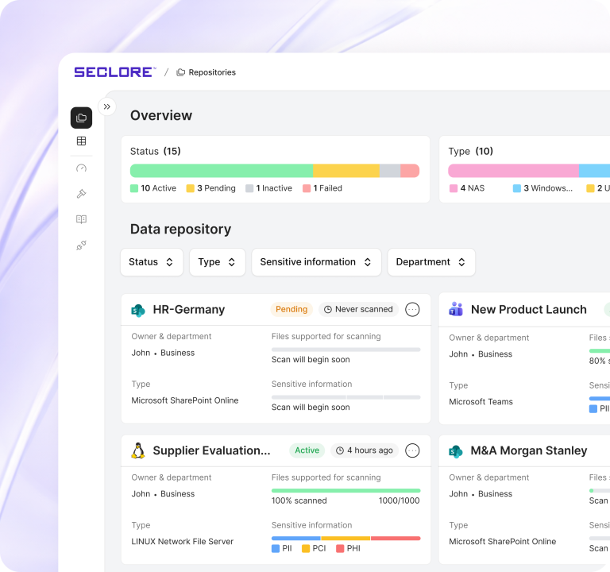Click the plug connectors sidebar icon
This screenshot has width=610, height=572.
(x=81, y=245)
